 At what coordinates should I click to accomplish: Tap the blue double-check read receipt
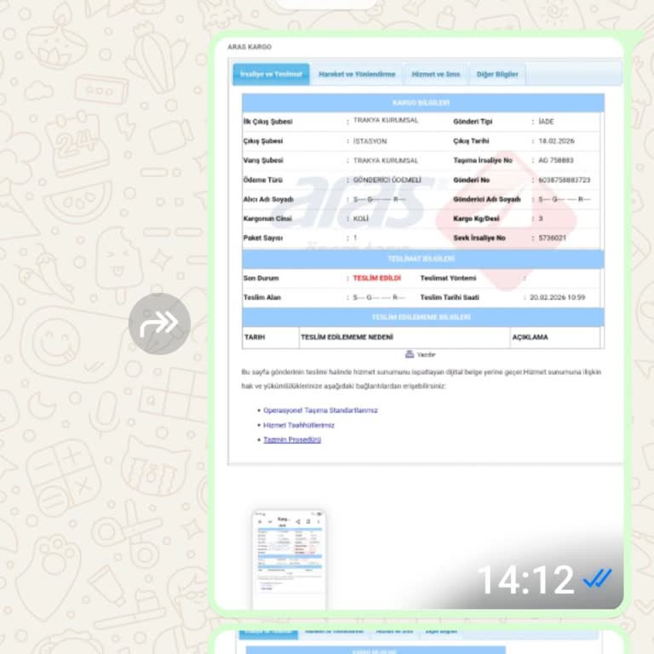point(598,579)
